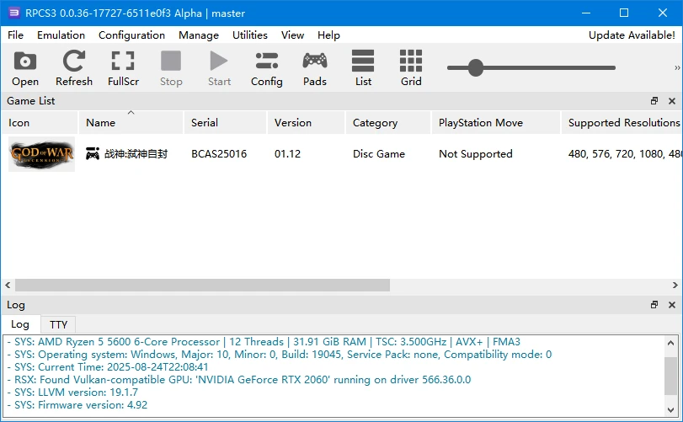Screen dimensions: 683x422
Task: Open the File menu
Action: (x=15, y=35)
